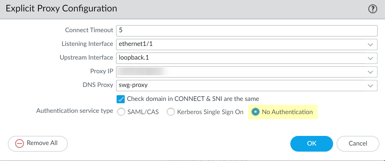385x161 pixels.
Task: Click the Connect Timeout label text
Action: click(89, 30)
